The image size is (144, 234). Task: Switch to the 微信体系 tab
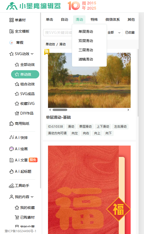[113, 19]
